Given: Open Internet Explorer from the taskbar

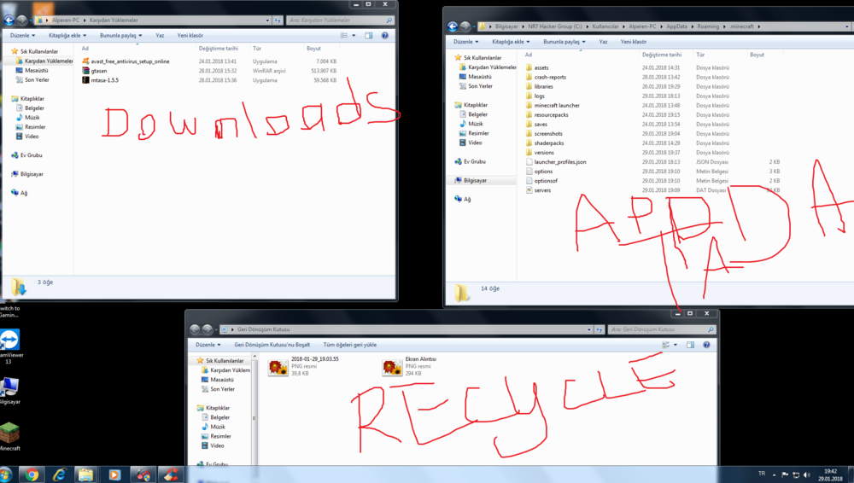Looking at the screenshot, I should [59, 474].
